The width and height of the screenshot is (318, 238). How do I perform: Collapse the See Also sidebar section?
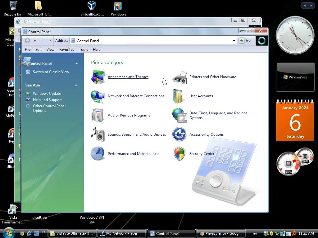76,85
